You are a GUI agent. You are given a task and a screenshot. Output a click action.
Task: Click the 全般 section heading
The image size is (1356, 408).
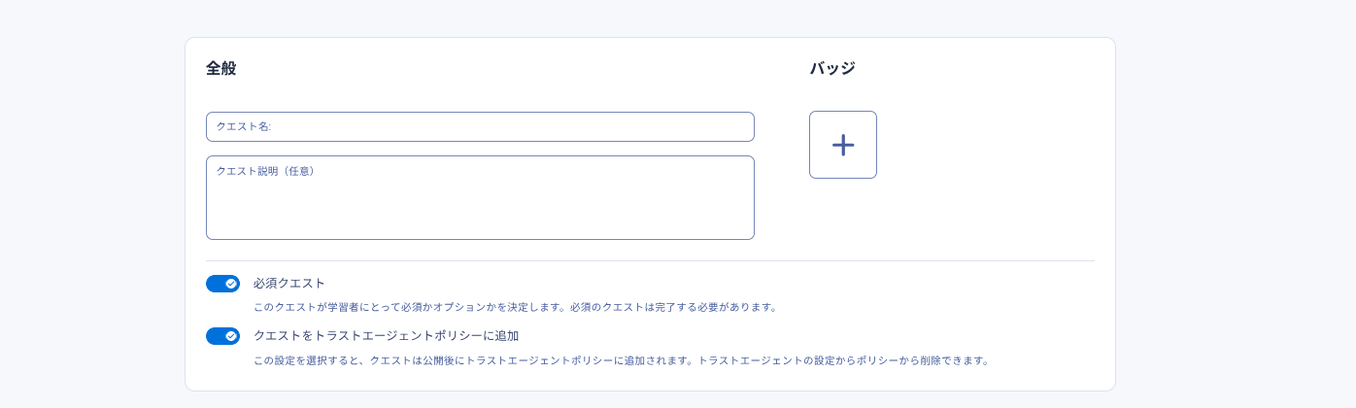(x=220, y=68)
